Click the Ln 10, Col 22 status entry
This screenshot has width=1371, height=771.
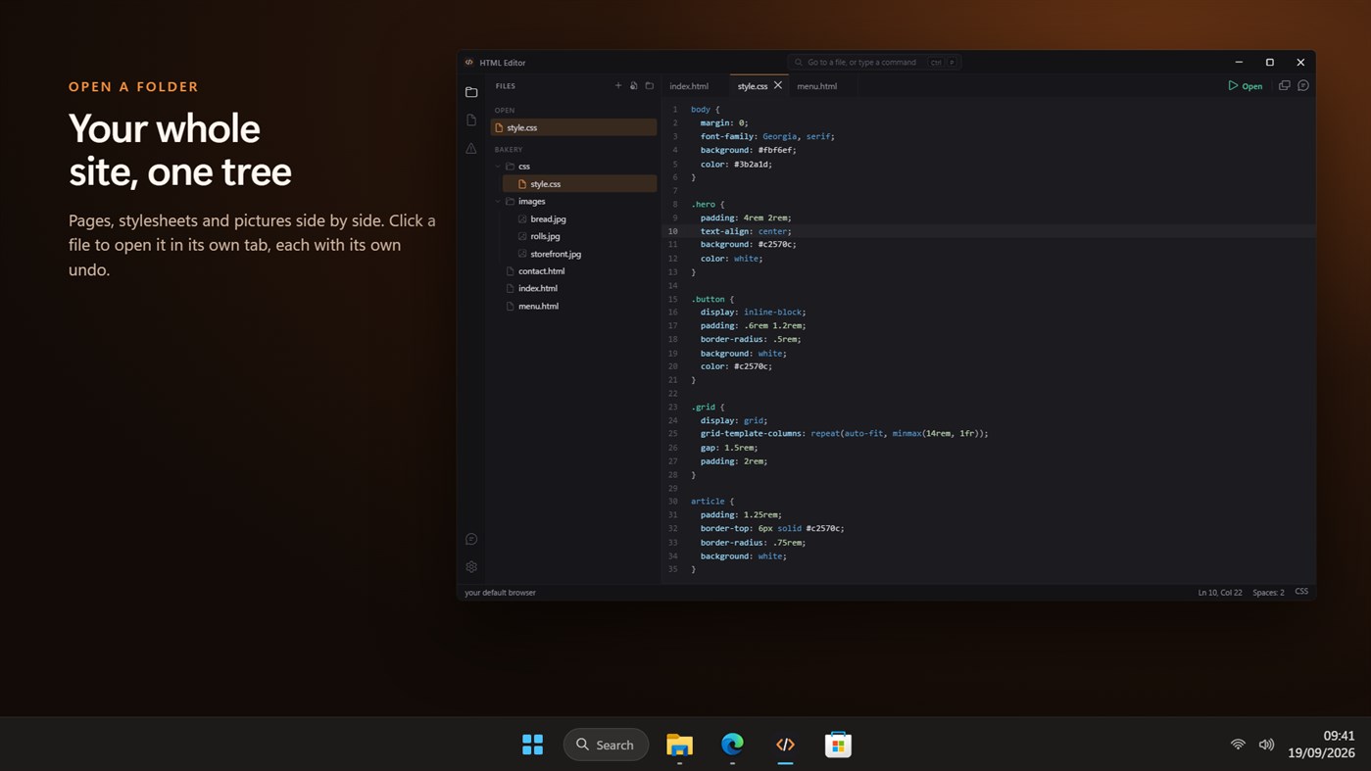(x=1219, y=593)
